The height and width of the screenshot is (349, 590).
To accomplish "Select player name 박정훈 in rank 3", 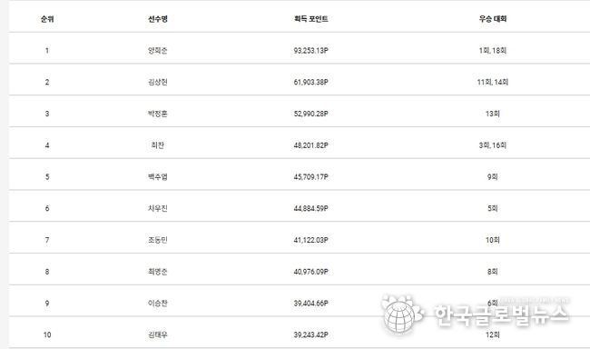I will click(x=158, y=114).
